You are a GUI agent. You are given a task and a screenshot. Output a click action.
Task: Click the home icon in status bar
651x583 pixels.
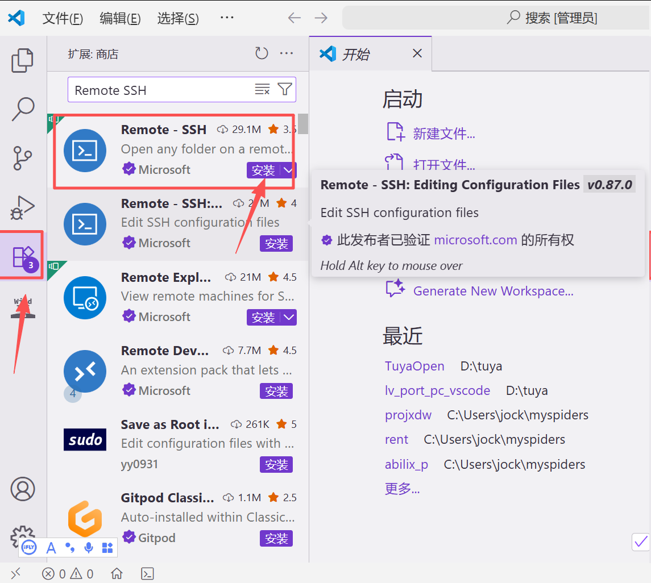pyautogui.click(x=117, y=573)
